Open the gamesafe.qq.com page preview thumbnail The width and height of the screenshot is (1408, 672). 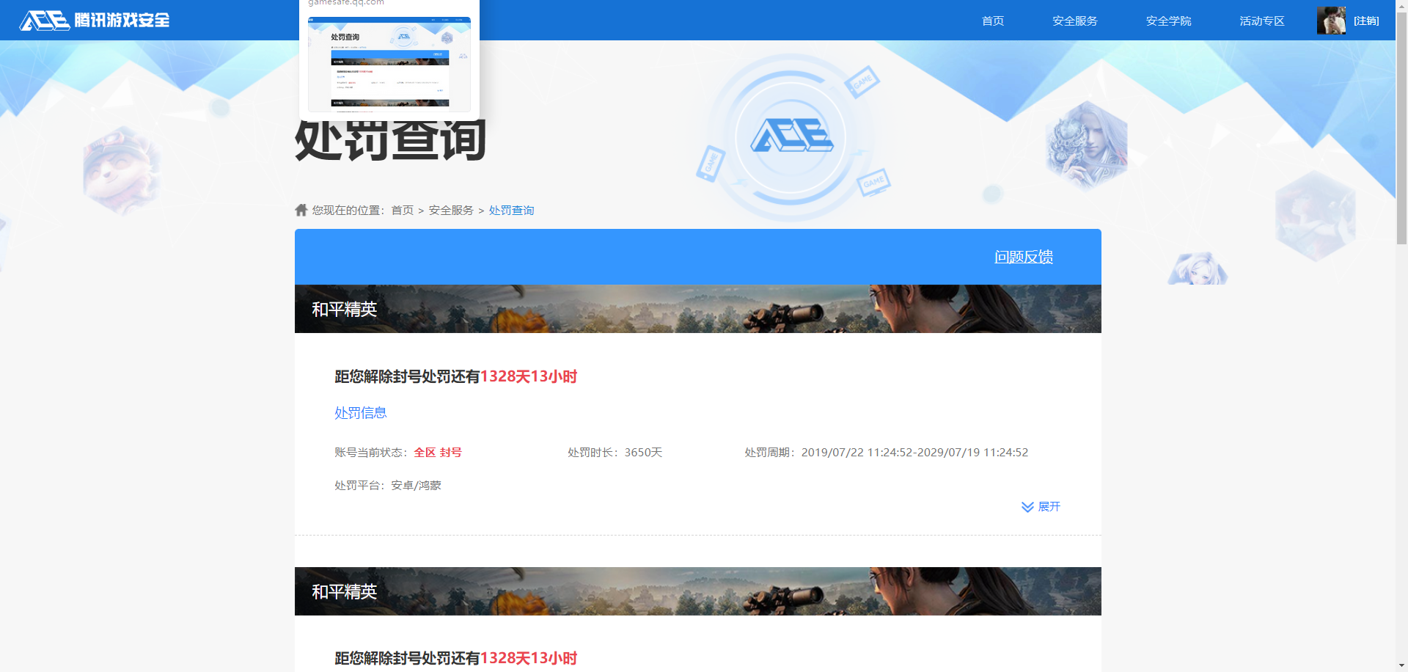point(389,63)
